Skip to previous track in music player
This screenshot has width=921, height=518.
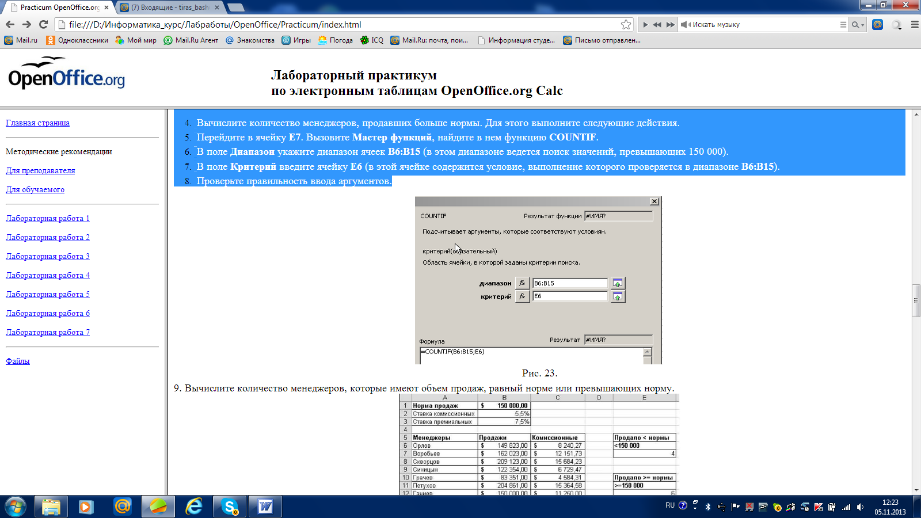tap(657, 25)
